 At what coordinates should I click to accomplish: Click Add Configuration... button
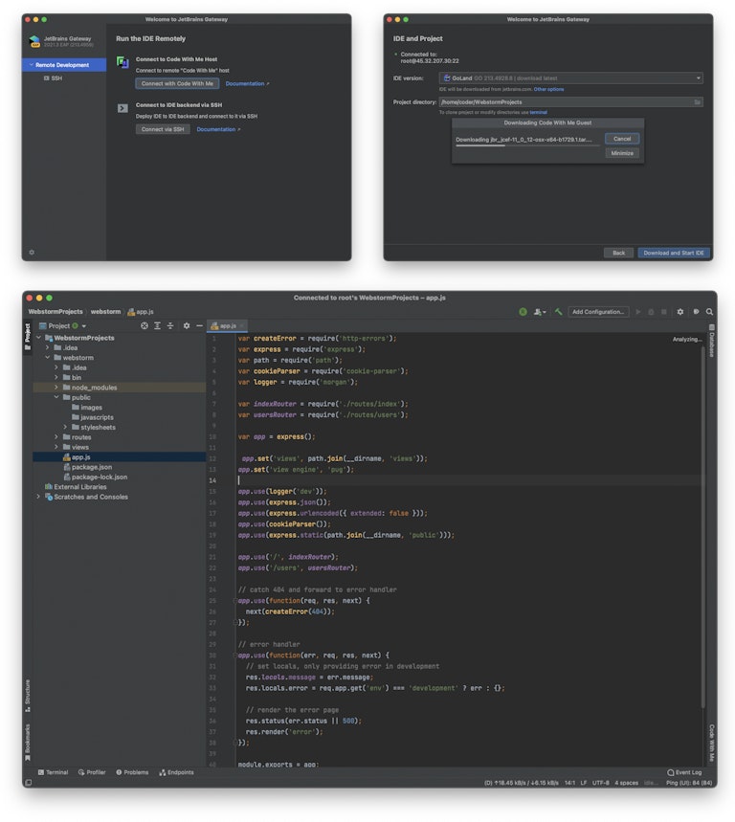(x=598, y=311)
